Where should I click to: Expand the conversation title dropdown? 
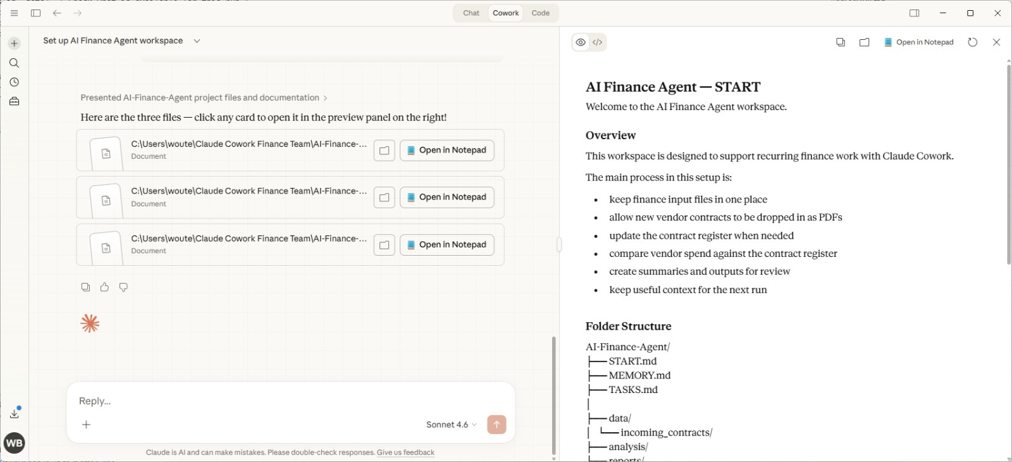click(197, 41)
